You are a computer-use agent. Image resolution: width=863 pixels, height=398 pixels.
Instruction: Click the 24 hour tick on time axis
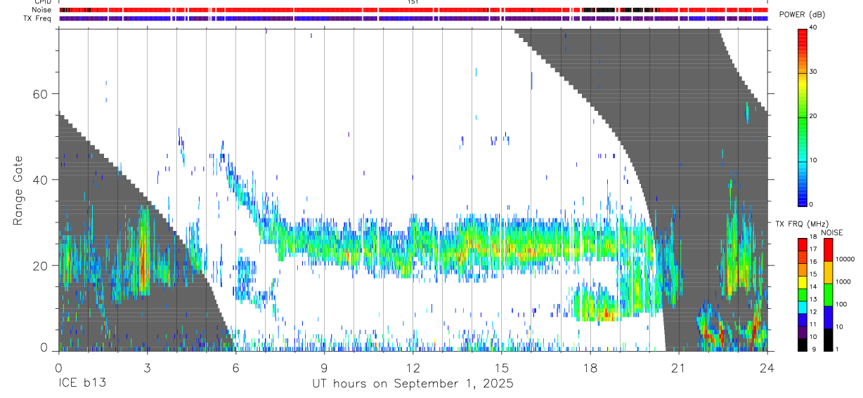[767, 367]
